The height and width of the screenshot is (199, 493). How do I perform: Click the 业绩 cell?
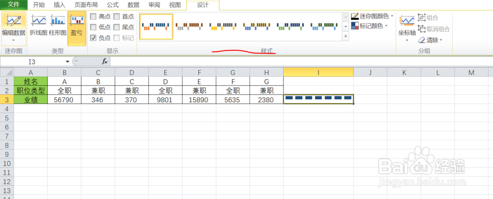(31, 100)
